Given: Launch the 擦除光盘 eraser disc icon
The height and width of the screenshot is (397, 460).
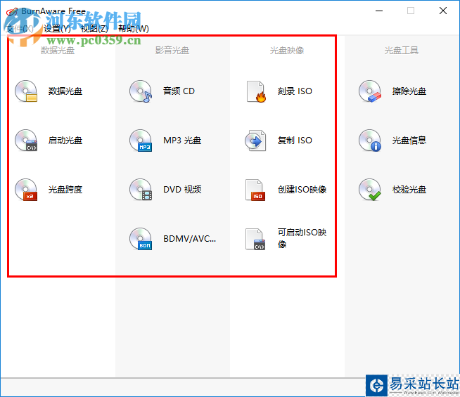Looking at the screenshot, I should (x=370, y=91).
